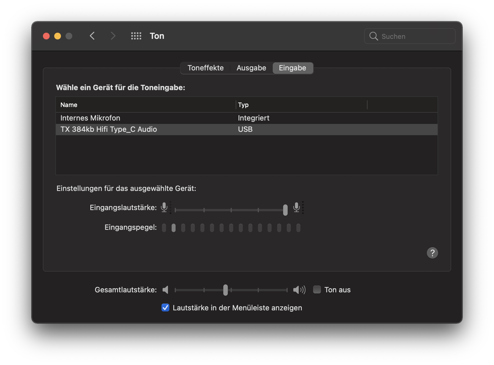The height and width of the screenshot is (365, 494).
Task: Switch to the Toneffekte tab
Action: click(206, 68)
